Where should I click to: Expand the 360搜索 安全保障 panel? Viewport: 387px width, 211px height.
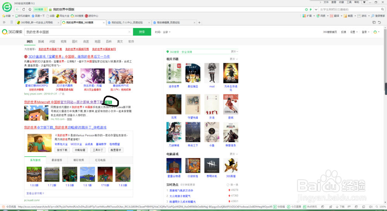coord(235,51)
